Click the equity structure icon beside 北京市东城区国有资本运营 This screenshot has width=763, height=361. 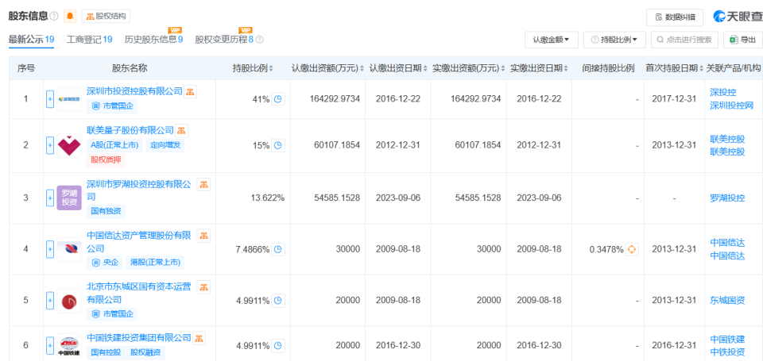click(x=204, y=286)
